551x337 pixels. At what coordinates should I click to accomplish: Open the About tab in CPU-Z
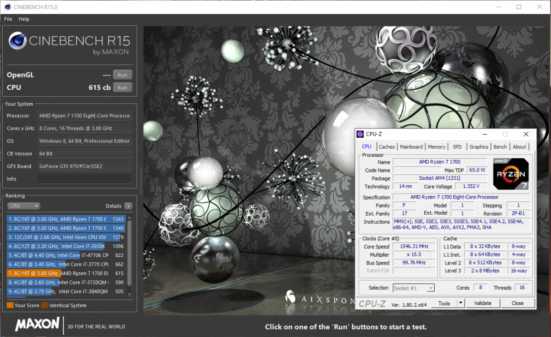click(x=519, y=147)
